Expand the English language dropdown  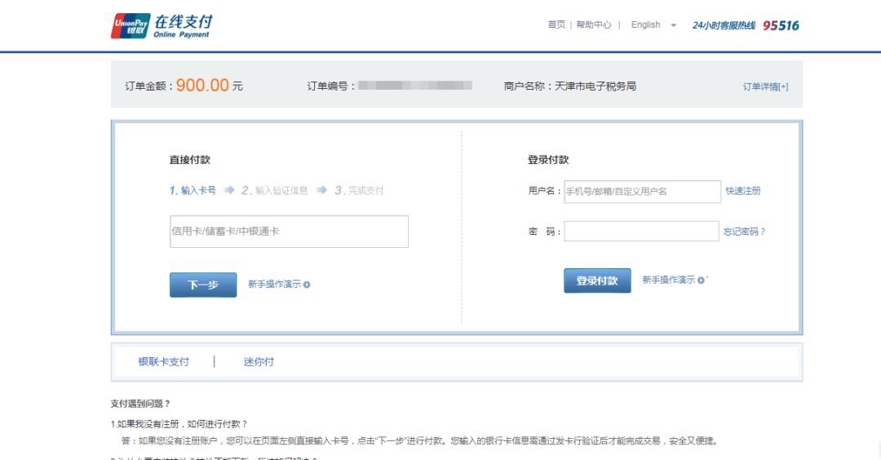(653, 24)
